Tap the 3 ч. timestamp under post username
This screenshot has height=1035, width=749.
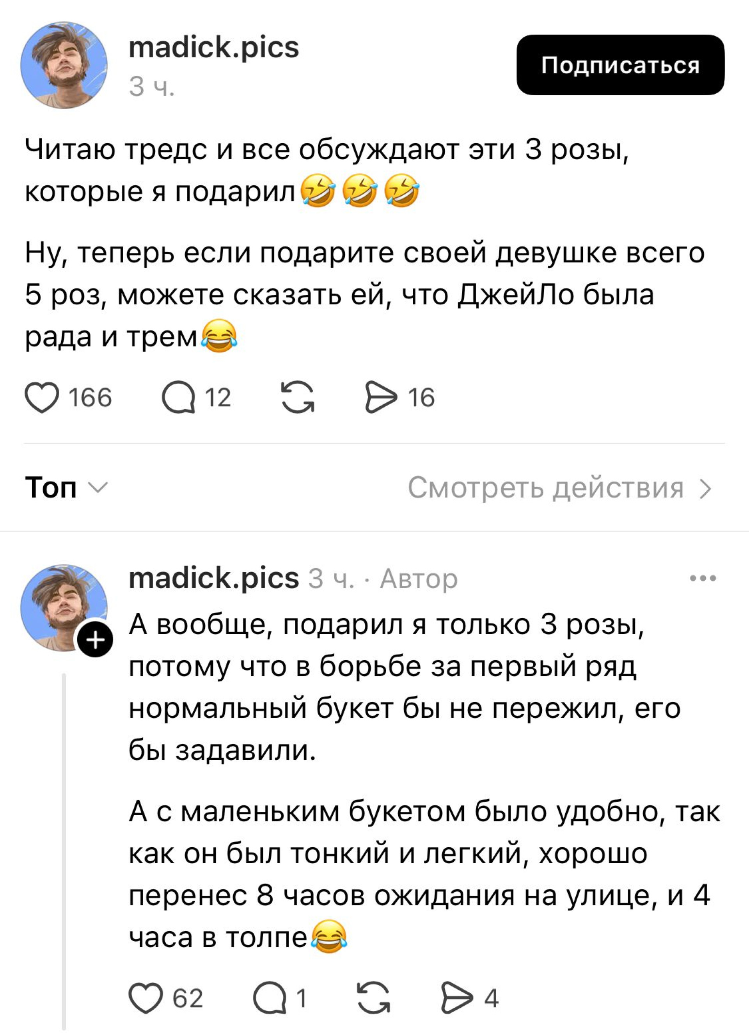coord(152,86)
